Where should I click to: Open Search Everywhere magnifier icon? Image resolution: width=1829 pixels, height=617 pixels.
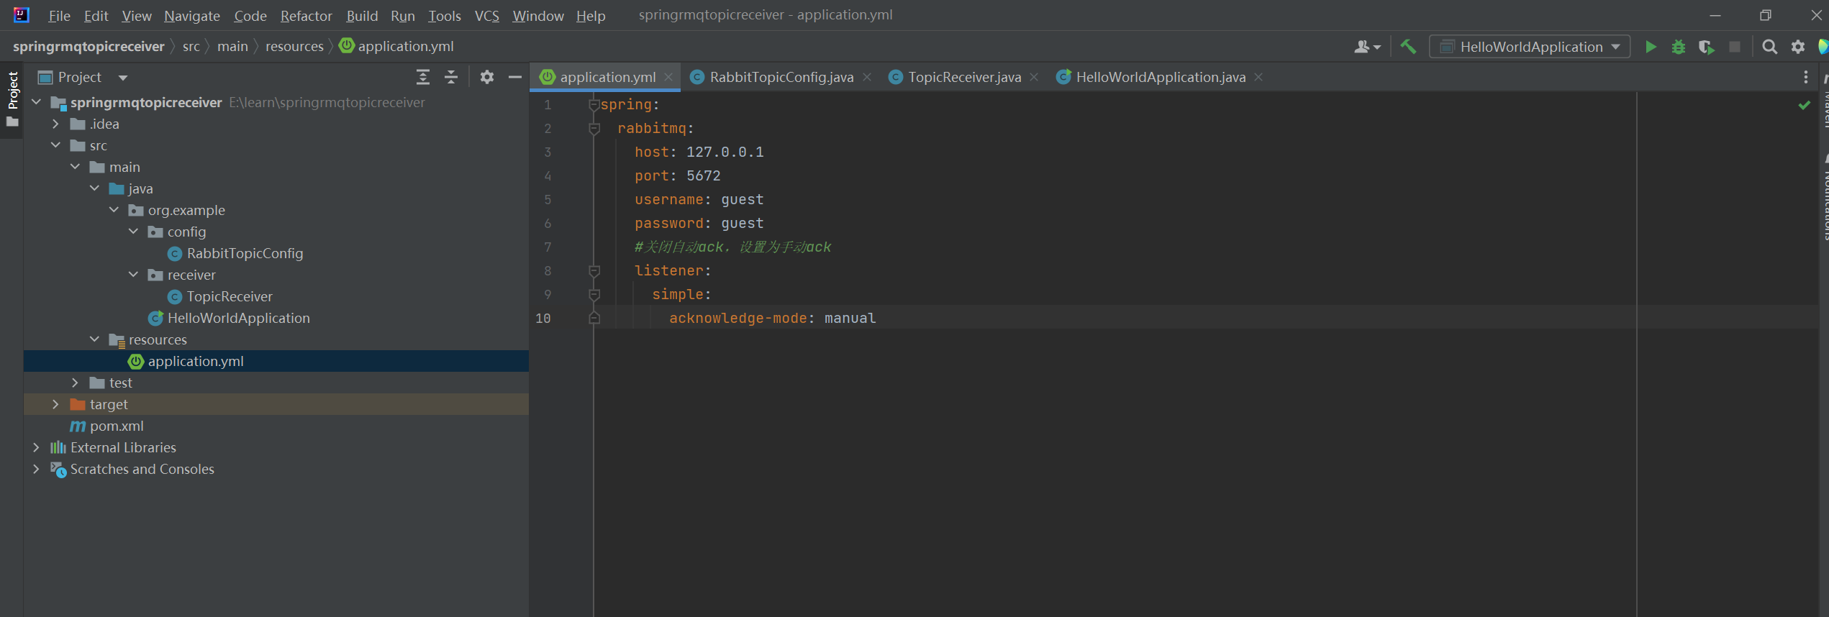click(x=1769, y=47)
